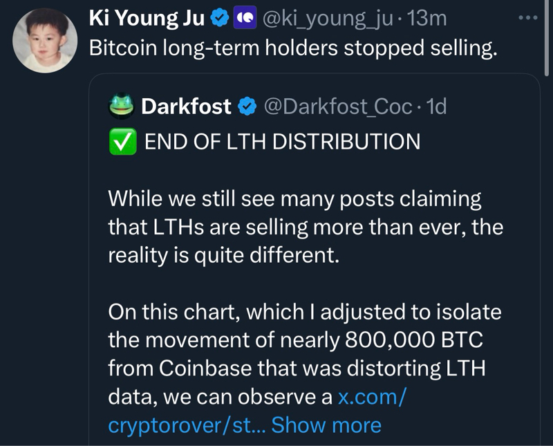Click Ki Young Ju's profile photo
The height and width of the screenshot is (446, 553).
tap(46, 40)
